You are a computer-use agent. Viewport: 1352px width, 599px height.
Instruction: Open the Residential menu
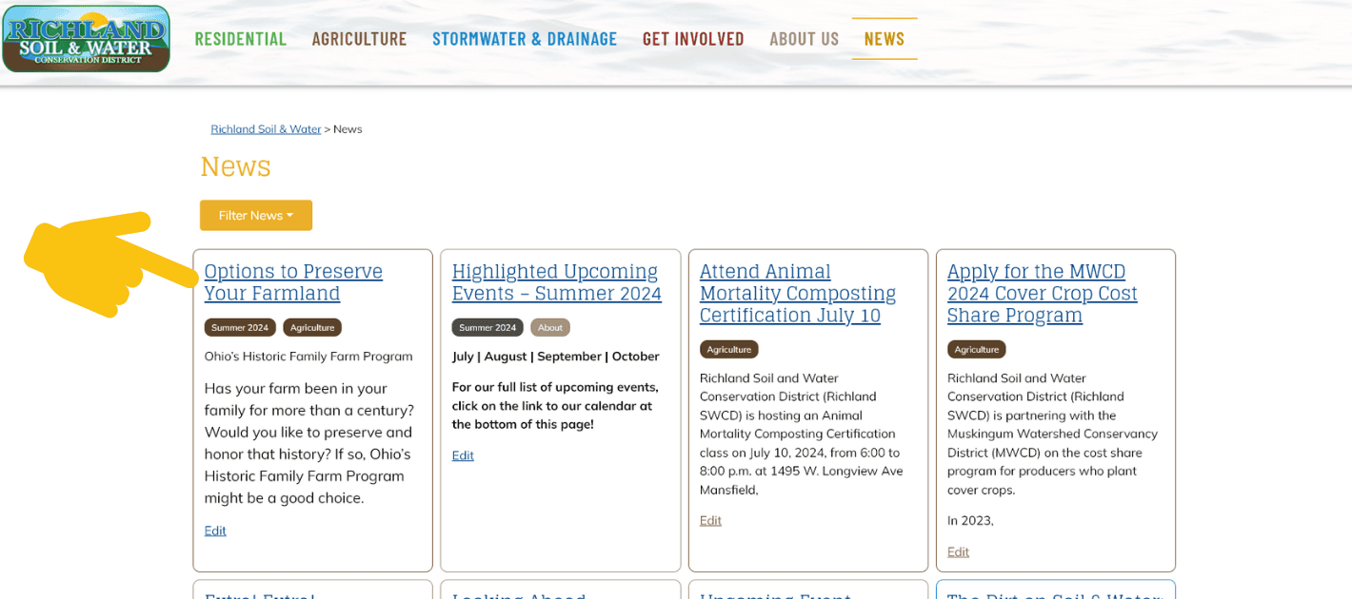(x=240, y=39)
